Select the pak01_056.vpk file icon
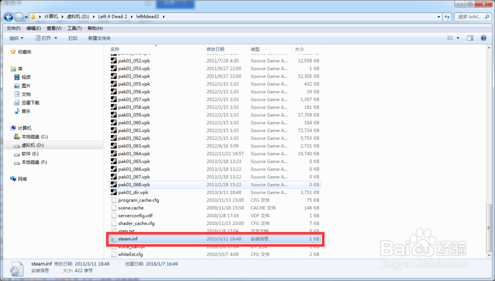 tap(114, 91)
